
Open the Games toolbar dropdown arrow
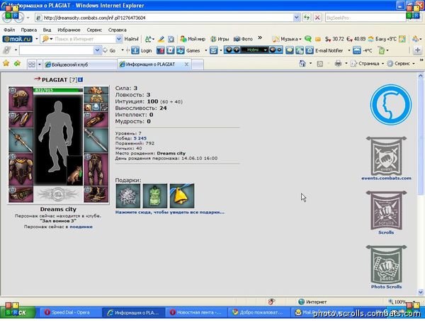(x=205, y=50)
